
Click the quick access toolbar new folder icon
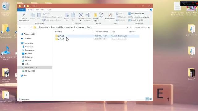[28, 6]
